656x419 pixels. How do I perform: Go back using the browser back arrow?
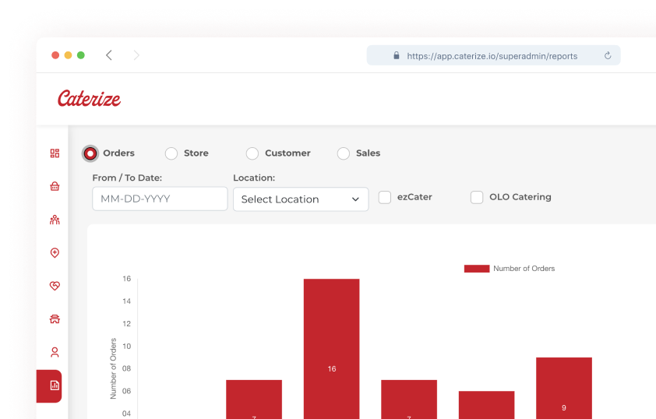pos(109,55)
